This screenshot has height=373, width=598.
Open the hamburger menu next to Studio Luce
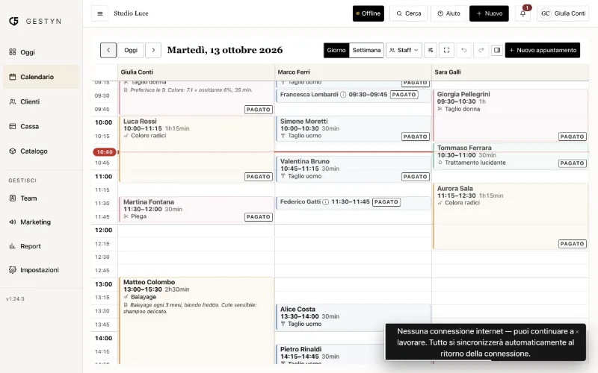tap(100, 13)
